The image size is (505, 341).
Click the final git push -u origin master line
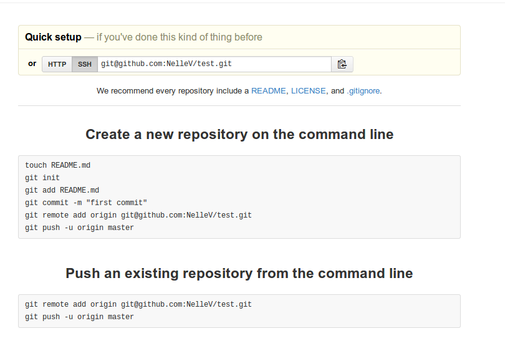79,317
